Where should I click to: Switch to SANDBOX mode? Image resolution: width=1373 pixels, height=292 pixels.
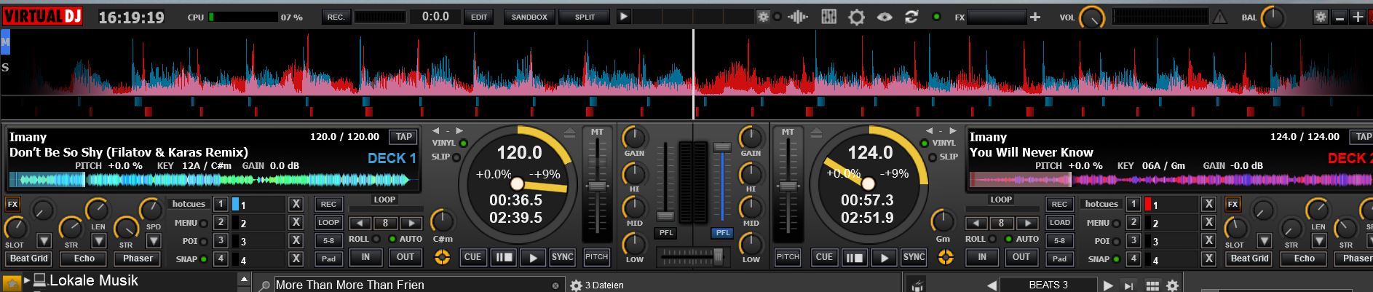point(529,17)
